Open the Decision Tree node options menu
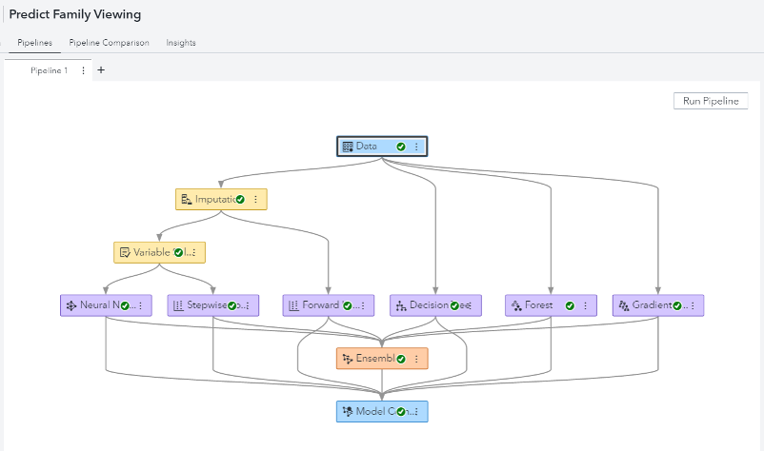 [470, 305]
